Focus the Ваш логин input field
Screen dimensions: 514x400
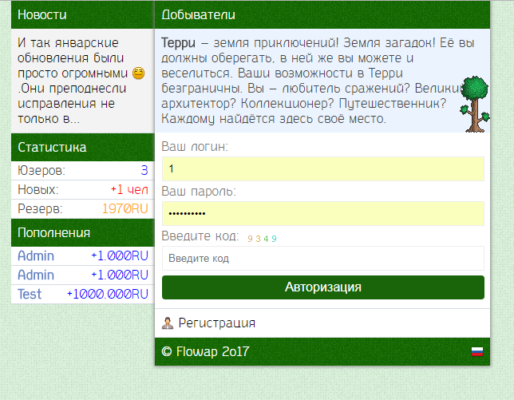(x=322, y=169)
